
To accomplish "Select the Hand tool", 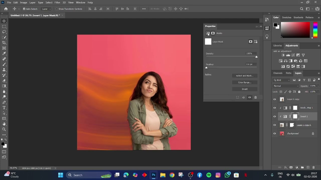I will pyautogui.click(x=4, y=124).
